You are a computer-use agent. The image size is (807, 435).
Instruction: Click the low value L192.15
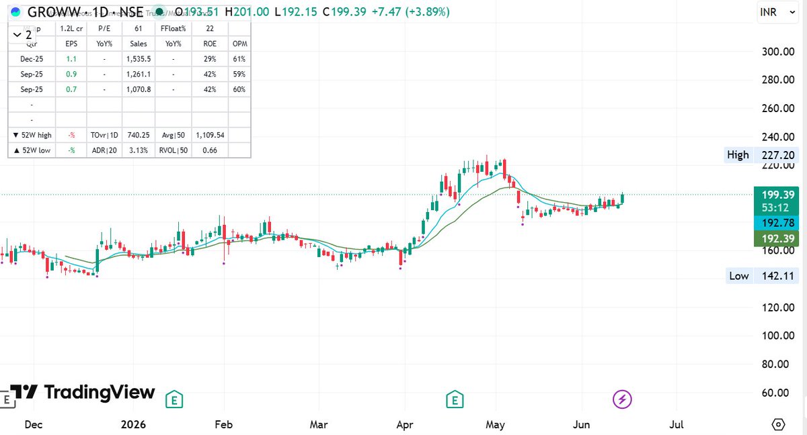click(x=295, y=12)
